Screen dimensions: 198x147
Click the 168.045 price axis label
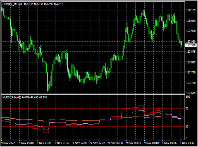[191, 21]
